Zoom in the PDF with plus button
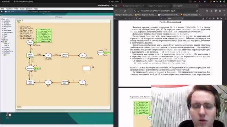 click(165, 18)
